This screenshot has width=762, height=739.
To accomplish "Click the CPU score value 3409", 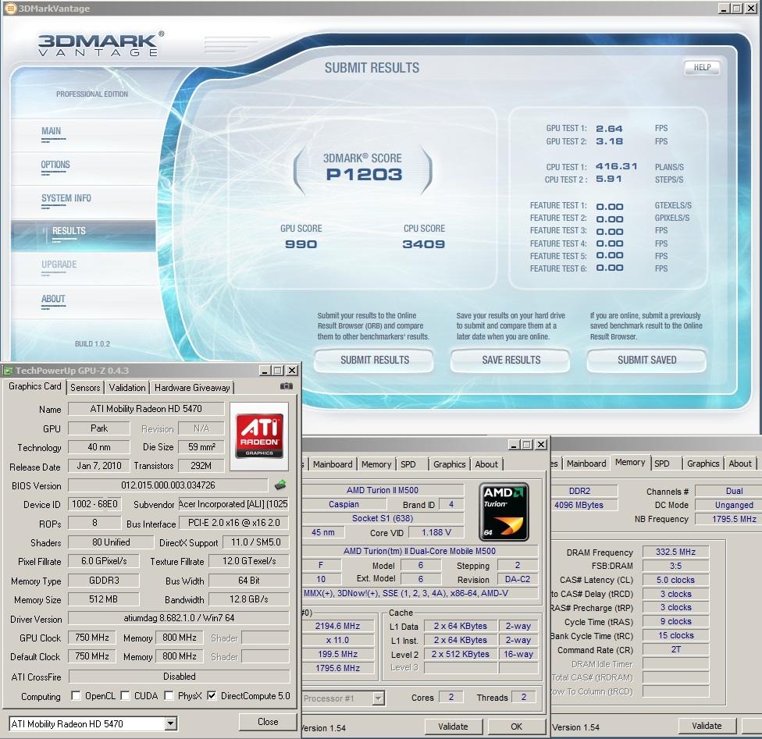I will 423,244.
